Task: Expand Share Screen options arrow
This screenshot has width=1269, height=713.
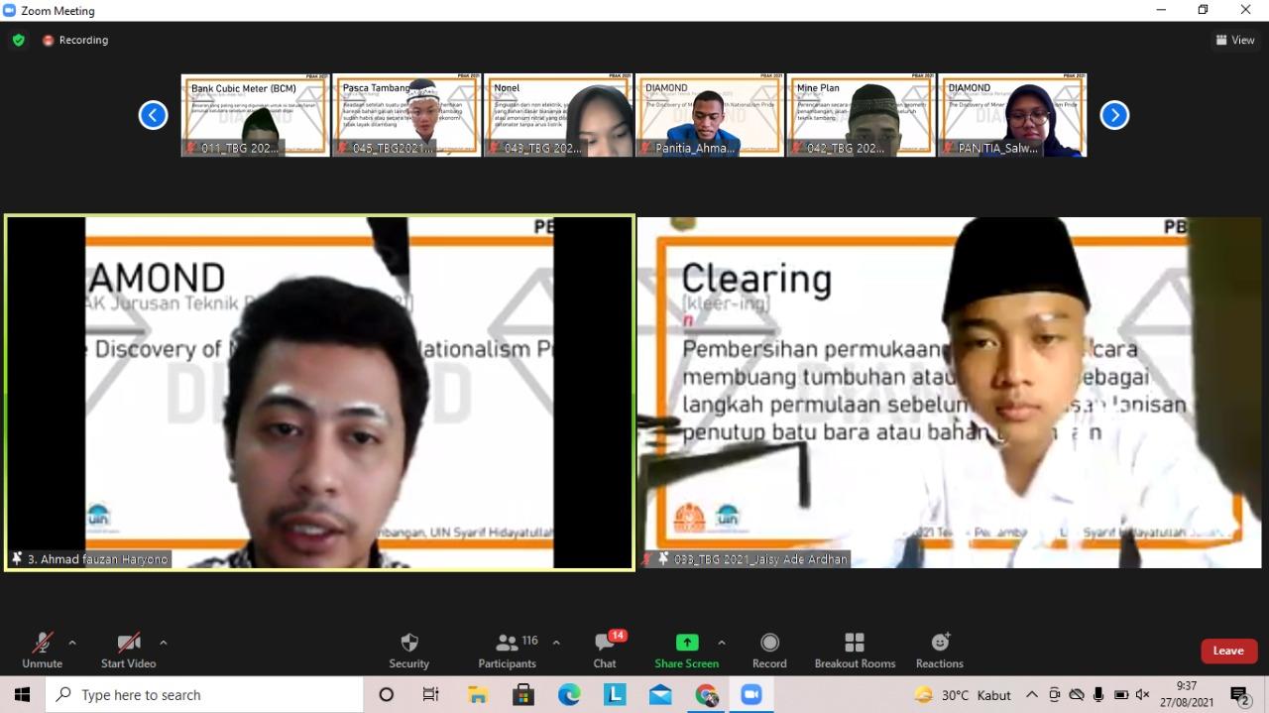Action: click(721, 643)
